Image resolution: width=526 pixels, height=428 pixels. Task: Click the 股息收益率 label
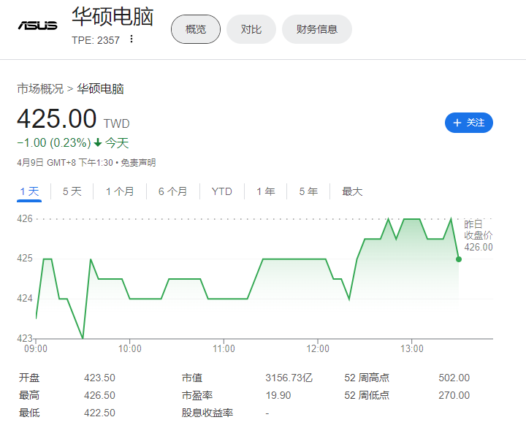tap(207, 413)
